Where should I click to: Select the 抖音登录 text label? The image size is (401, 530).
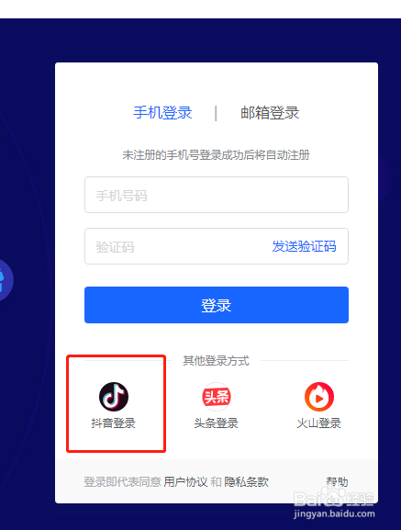coord(114,423)
